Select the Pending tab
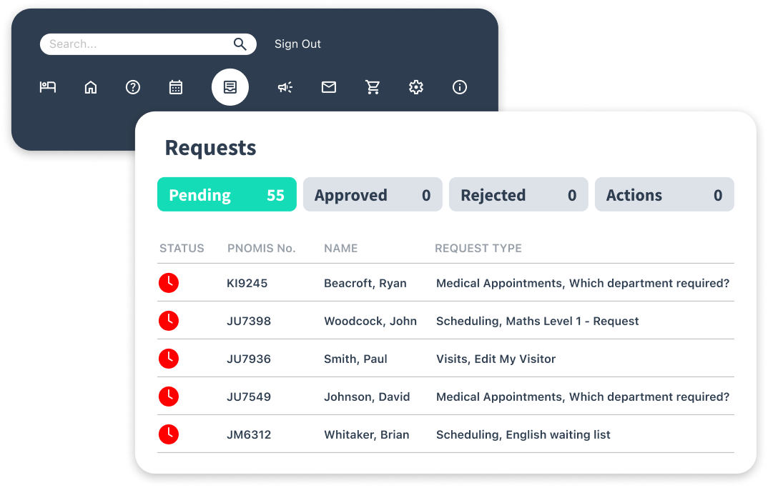Screen dimensions: 768x488 tap(227, 195)
